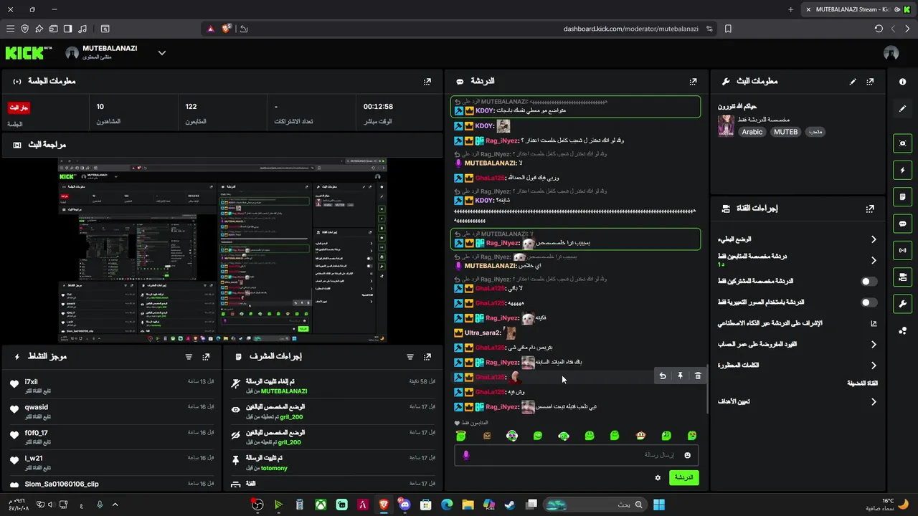Edit stream info with the pencil icon
The image size is (918, 516).
pos(853,82)
